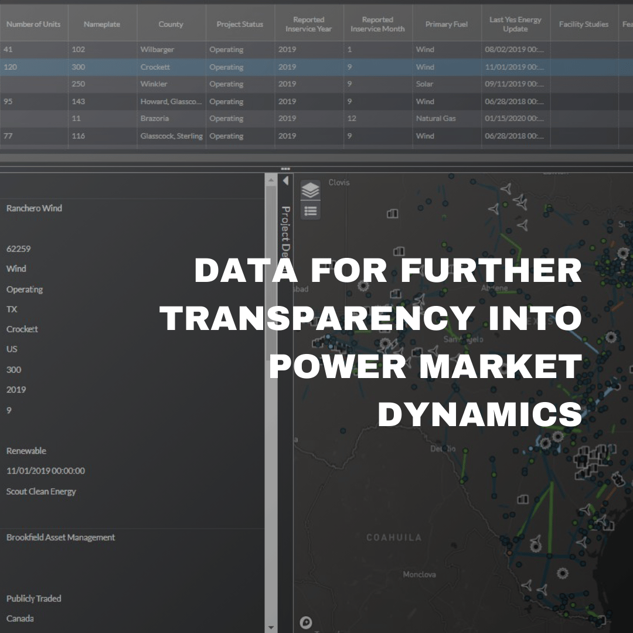Open the map legend list icon
This screenshot has width=633, height=633.
pos(310,211)
